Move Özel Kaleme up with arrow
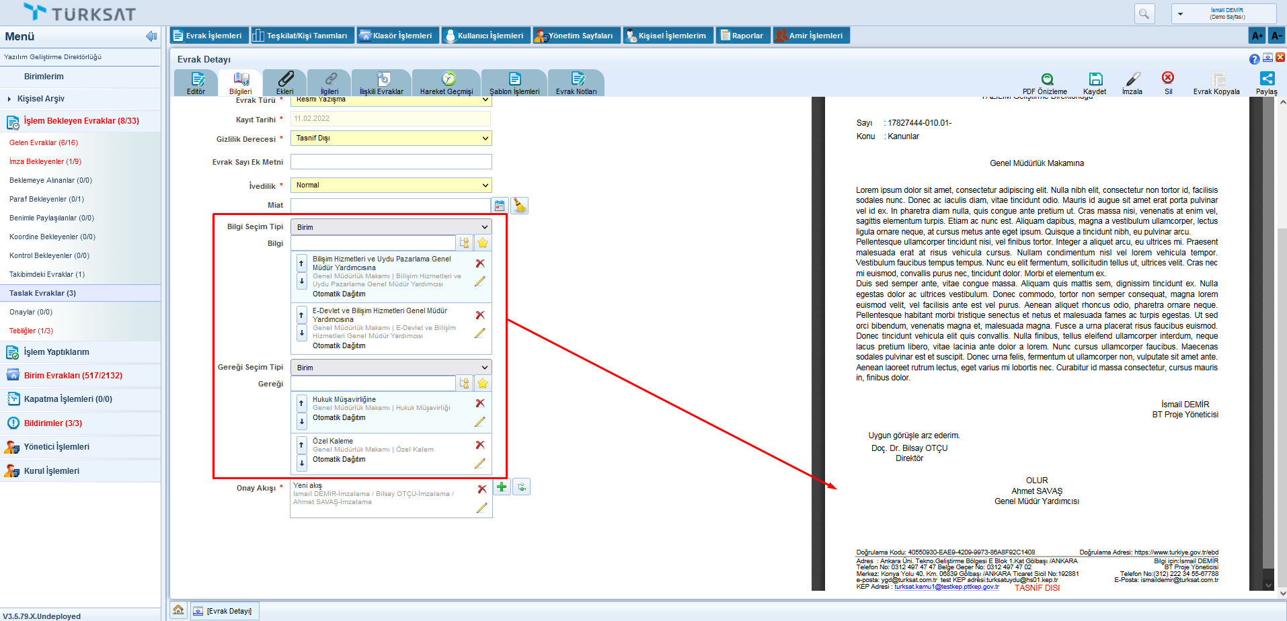The height and width of the screenshot is (621, 1287). point(301,445)
